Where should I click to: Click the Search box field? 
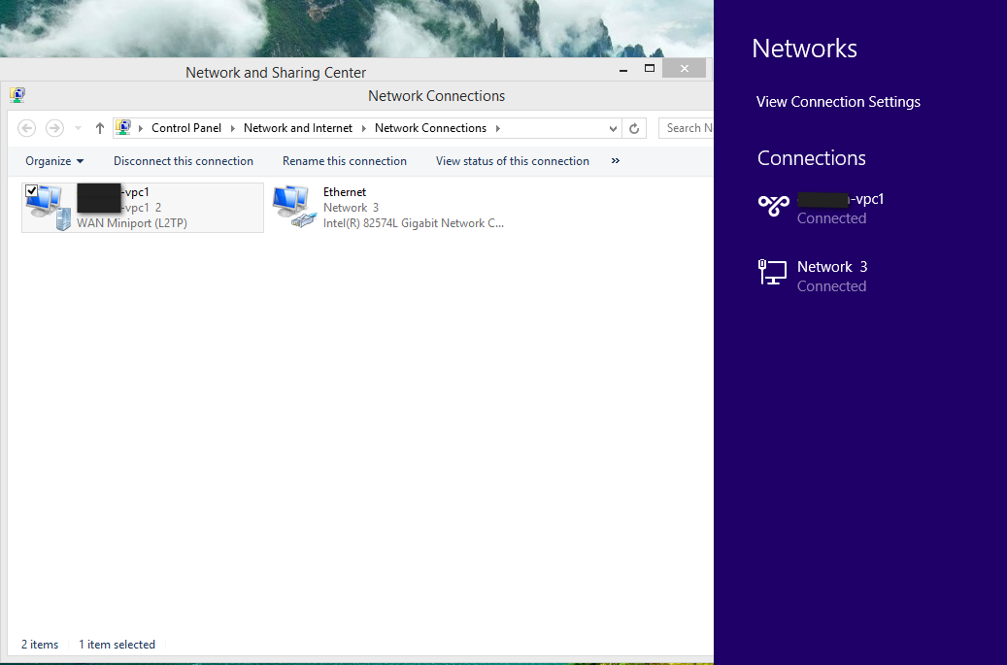coord(688,128)
